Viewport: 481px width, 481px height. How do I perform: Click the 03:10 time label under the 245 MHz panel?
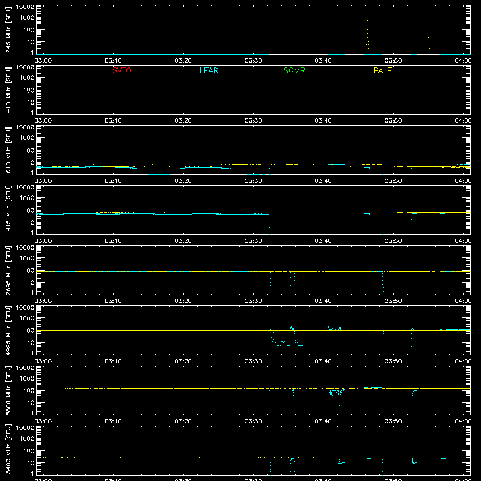click(113, 61)
